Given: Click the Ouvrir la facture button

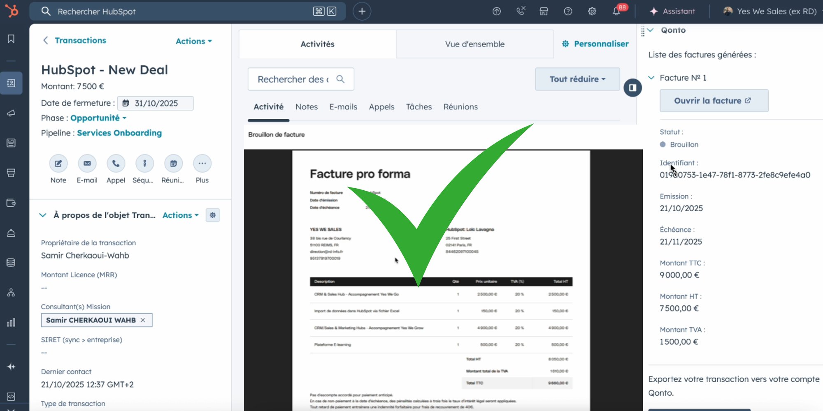Looking at the screenshot, I should (x=714, y=100).
